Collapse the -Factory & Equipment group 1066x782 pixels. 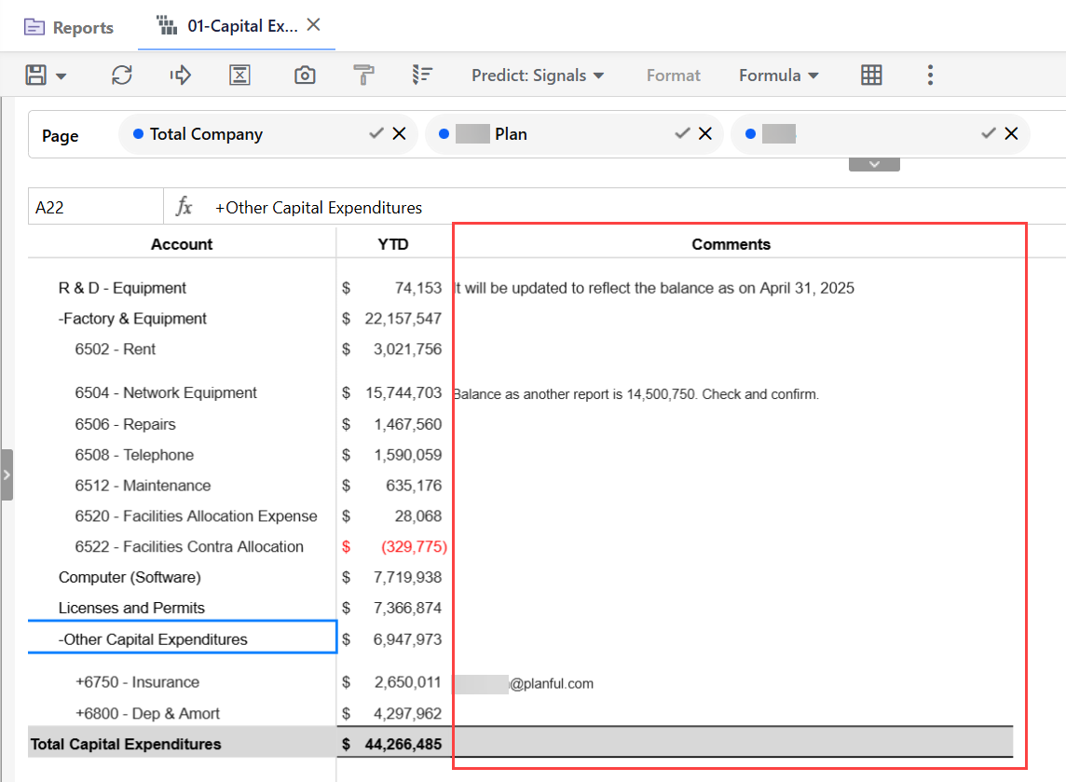(132, 318)
